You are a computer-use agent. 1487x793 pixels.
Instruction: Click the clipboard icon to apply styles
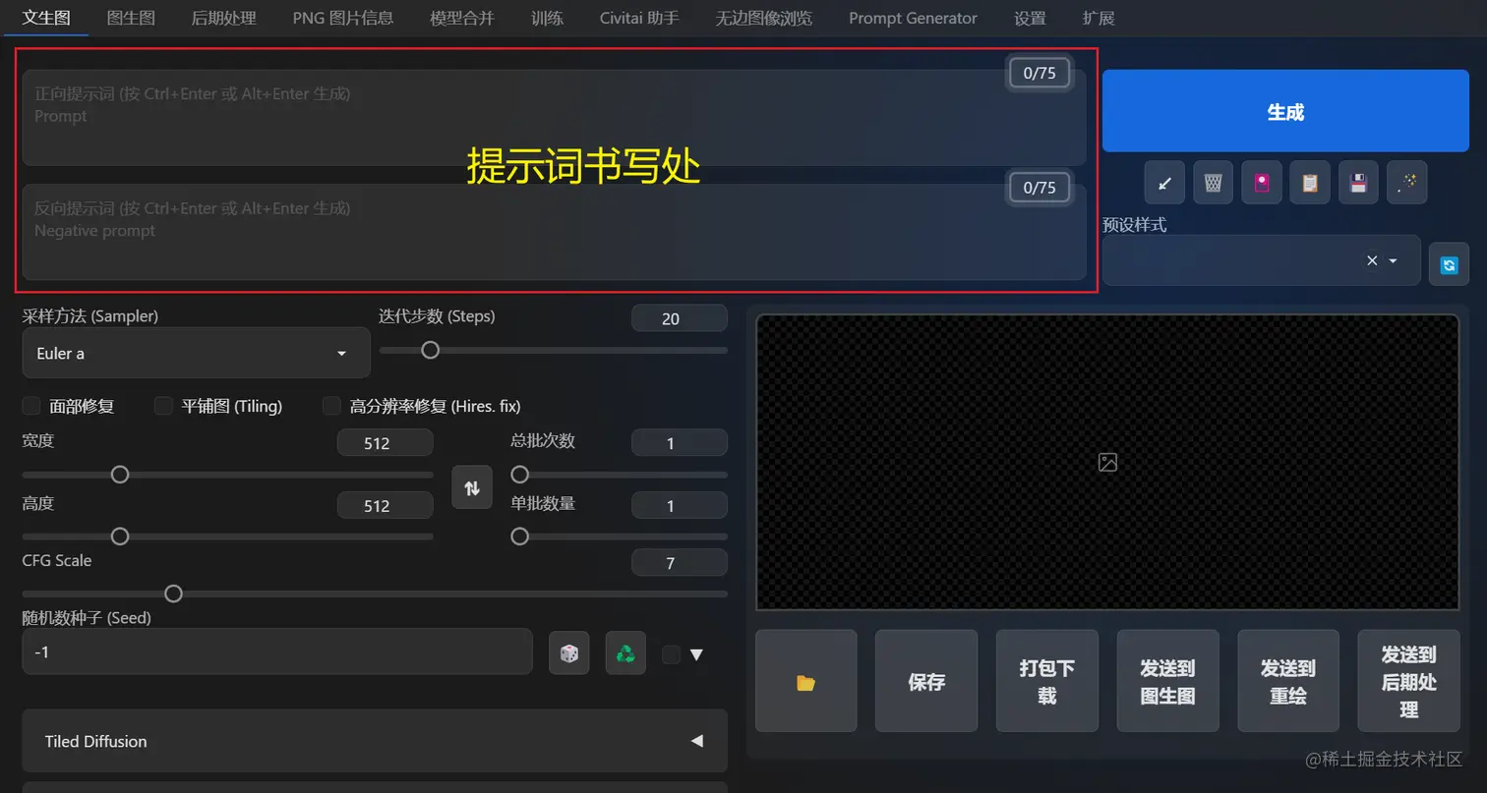pyautogui.click(x=1310, y=183)
